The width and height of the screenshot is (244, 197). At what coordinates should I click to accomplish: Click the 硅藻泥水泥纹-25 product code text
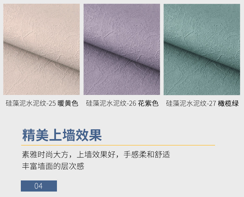click(31, 103)
